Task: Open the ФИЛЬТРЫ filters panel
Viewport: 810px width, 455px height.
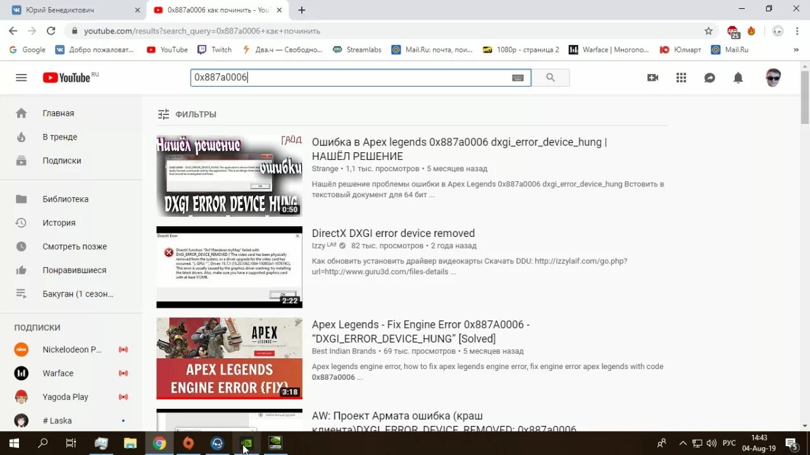Action: click(187, 114)
